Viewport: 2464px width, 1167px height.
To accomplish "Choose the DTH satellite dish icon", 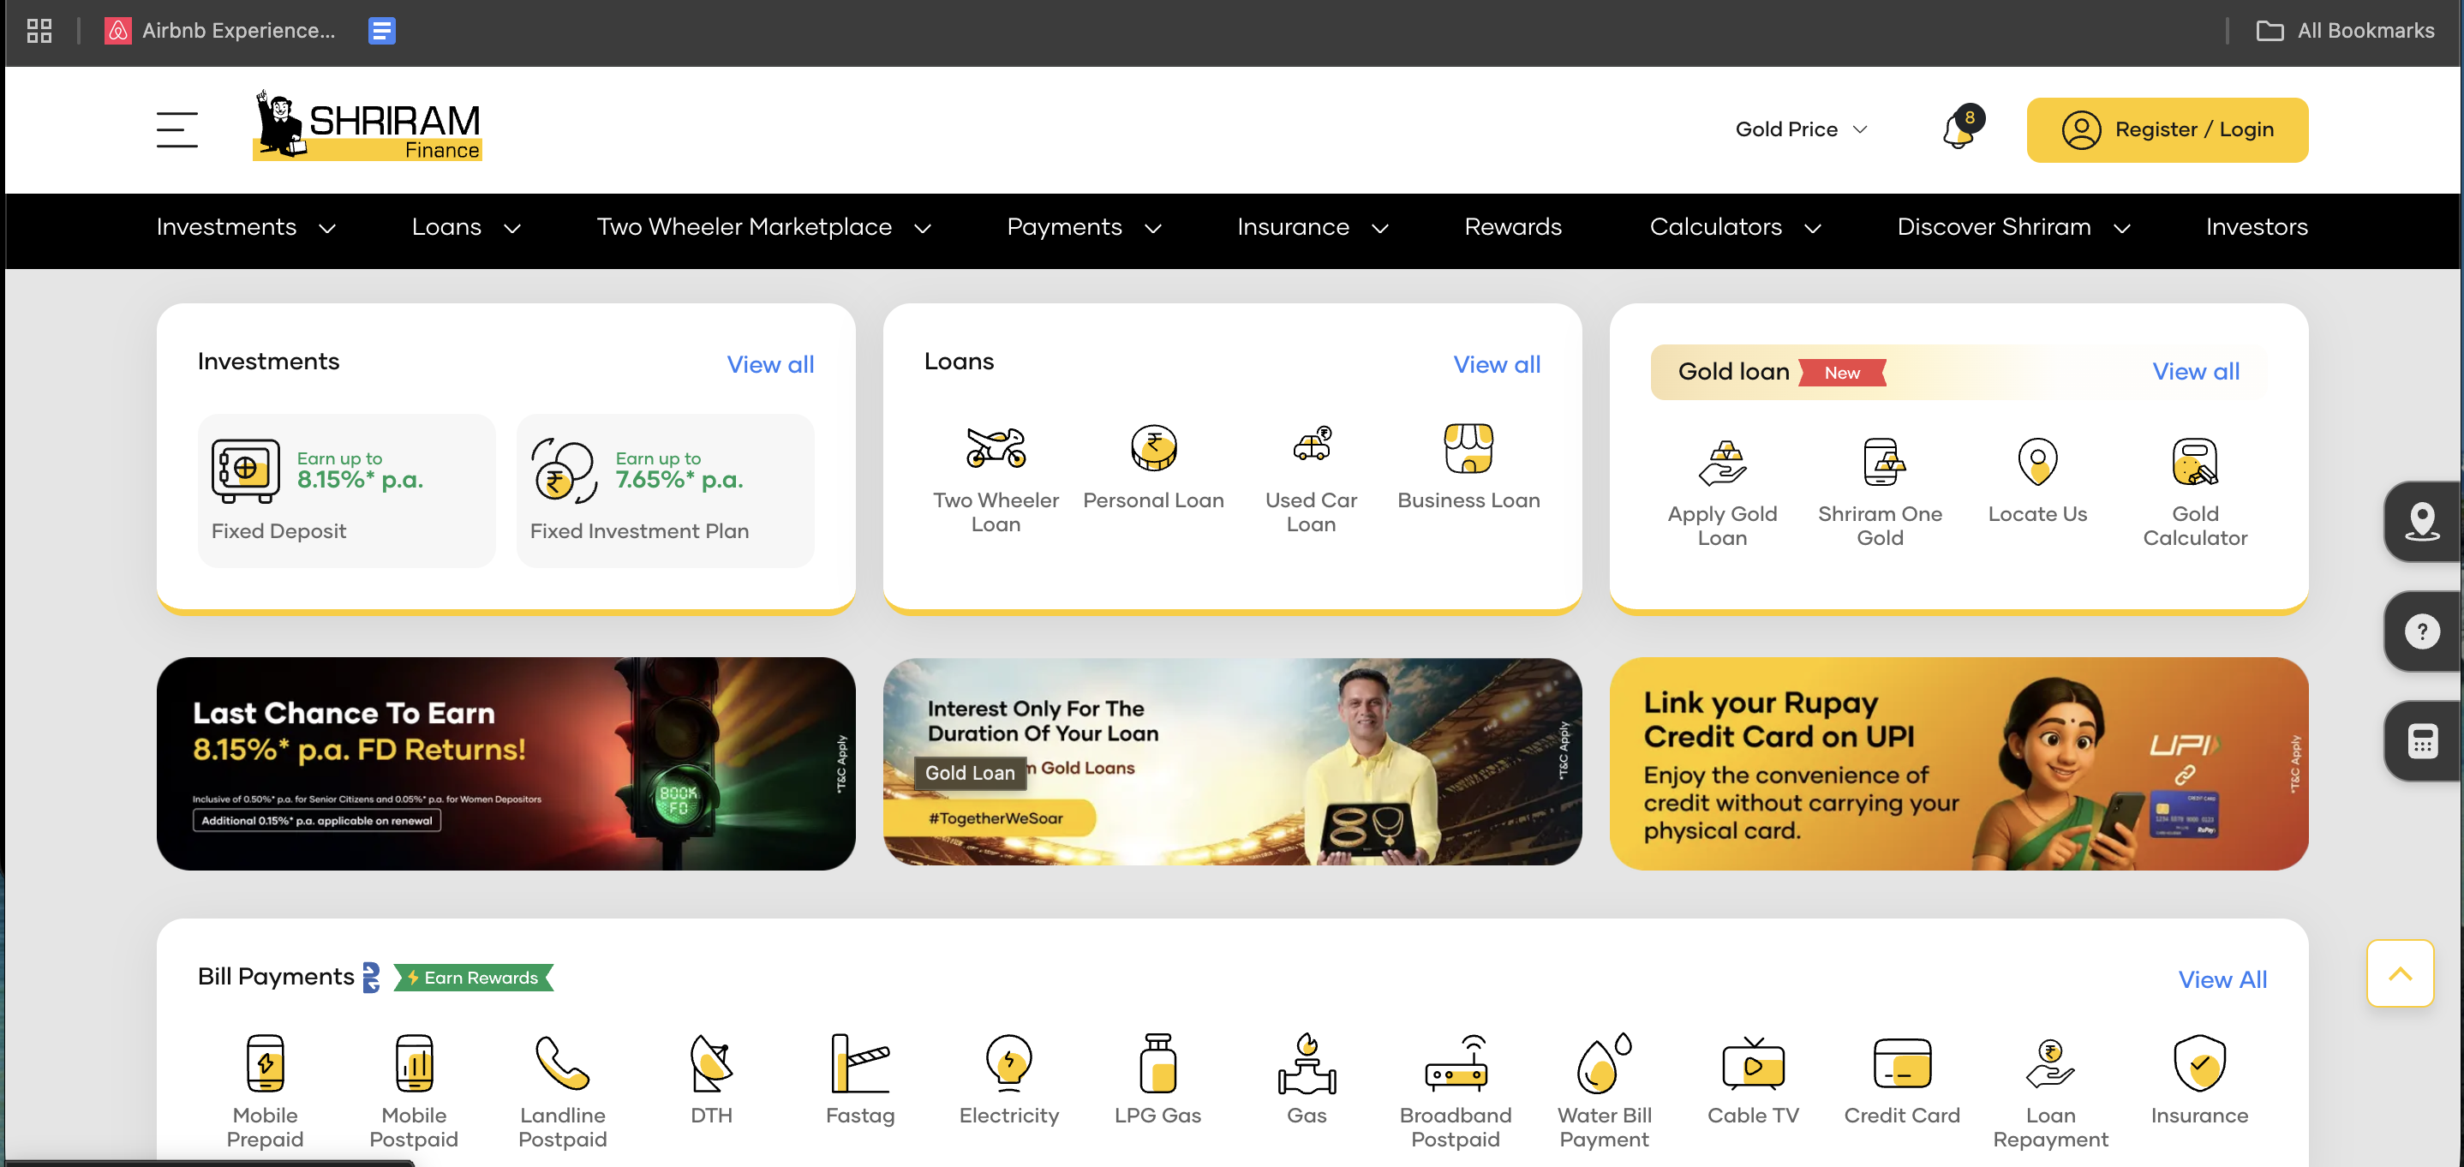I will click(x=712, y=1062).
